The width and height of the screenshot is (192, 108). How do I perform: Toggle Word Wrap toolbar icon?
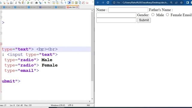click(62, 3)
